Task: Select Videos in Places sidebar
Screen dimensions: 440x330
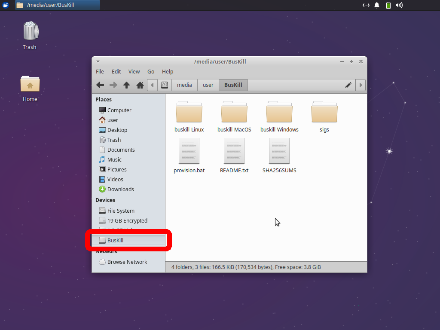Action: pos(128,179)
